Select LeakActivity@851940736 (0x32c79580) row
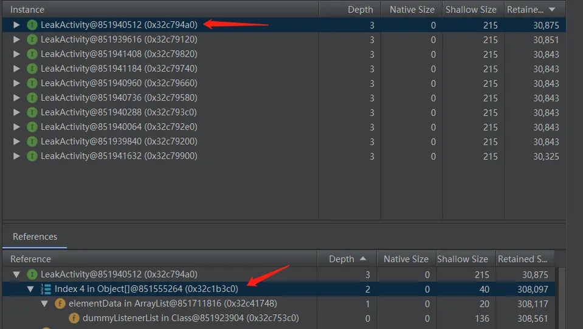 coord(284,98)
